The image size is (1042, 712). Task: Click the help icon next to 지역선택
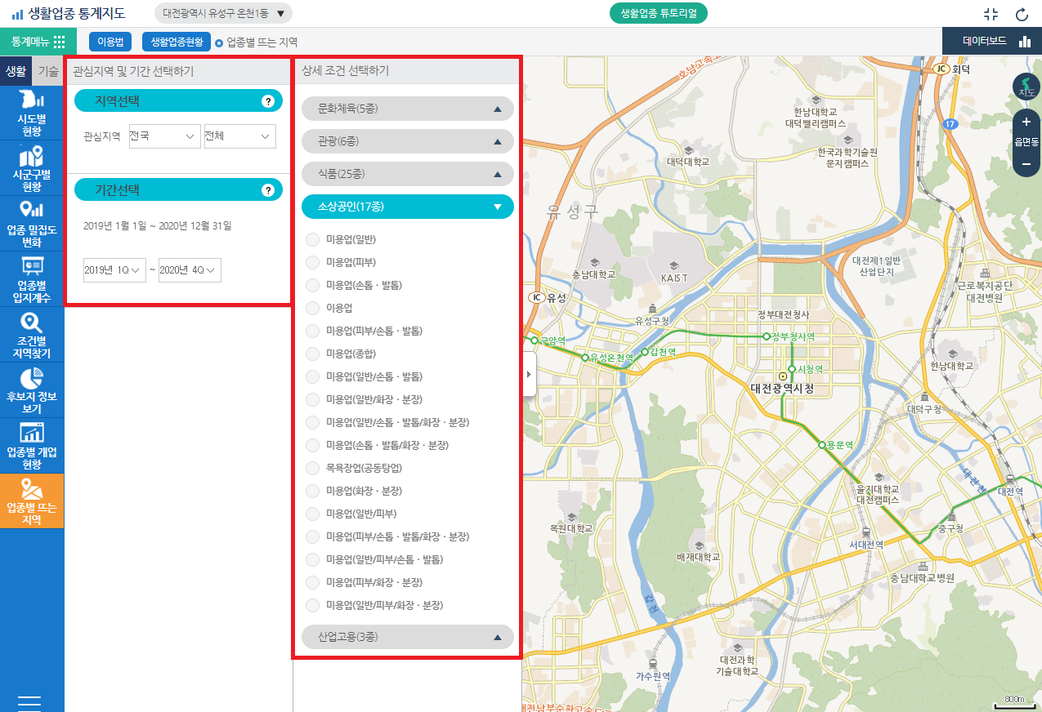coord(267,101)
